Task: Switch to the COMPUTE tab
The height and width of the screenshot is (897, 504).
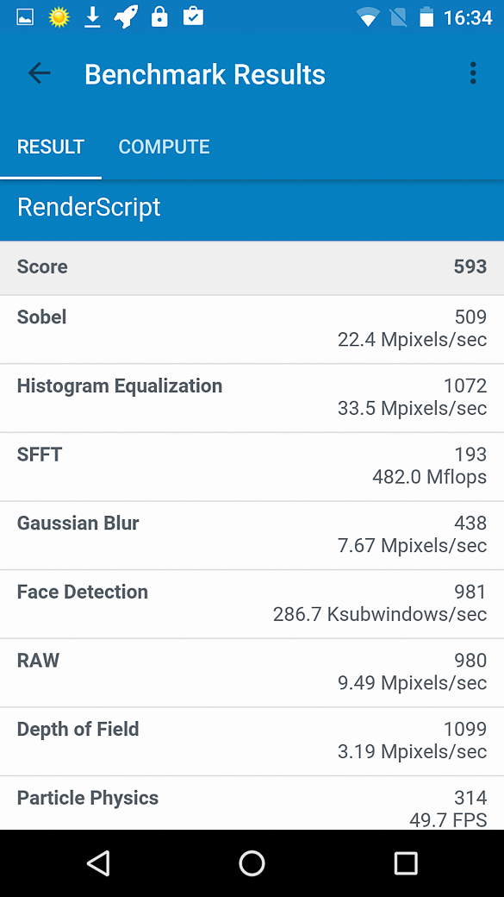Action: [x=164, y=147]
